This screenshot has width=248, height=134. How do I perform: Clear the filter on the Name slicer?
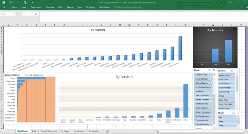tap(214, 70)
